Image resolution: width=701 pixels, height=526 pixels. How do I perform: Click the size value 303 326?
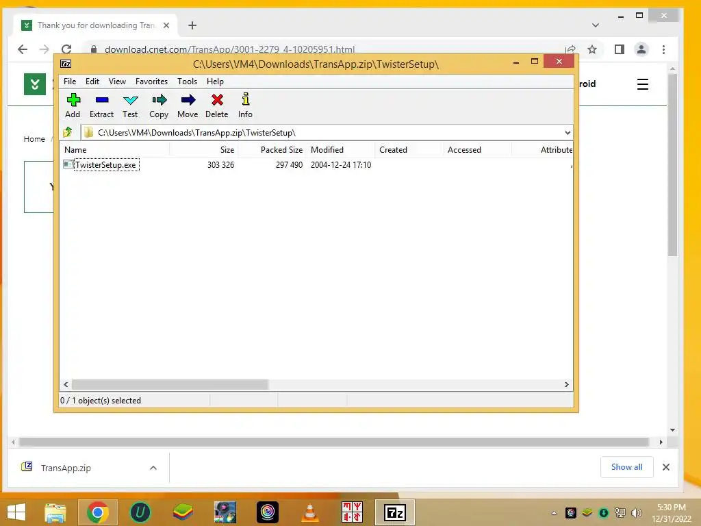point(220,164)
